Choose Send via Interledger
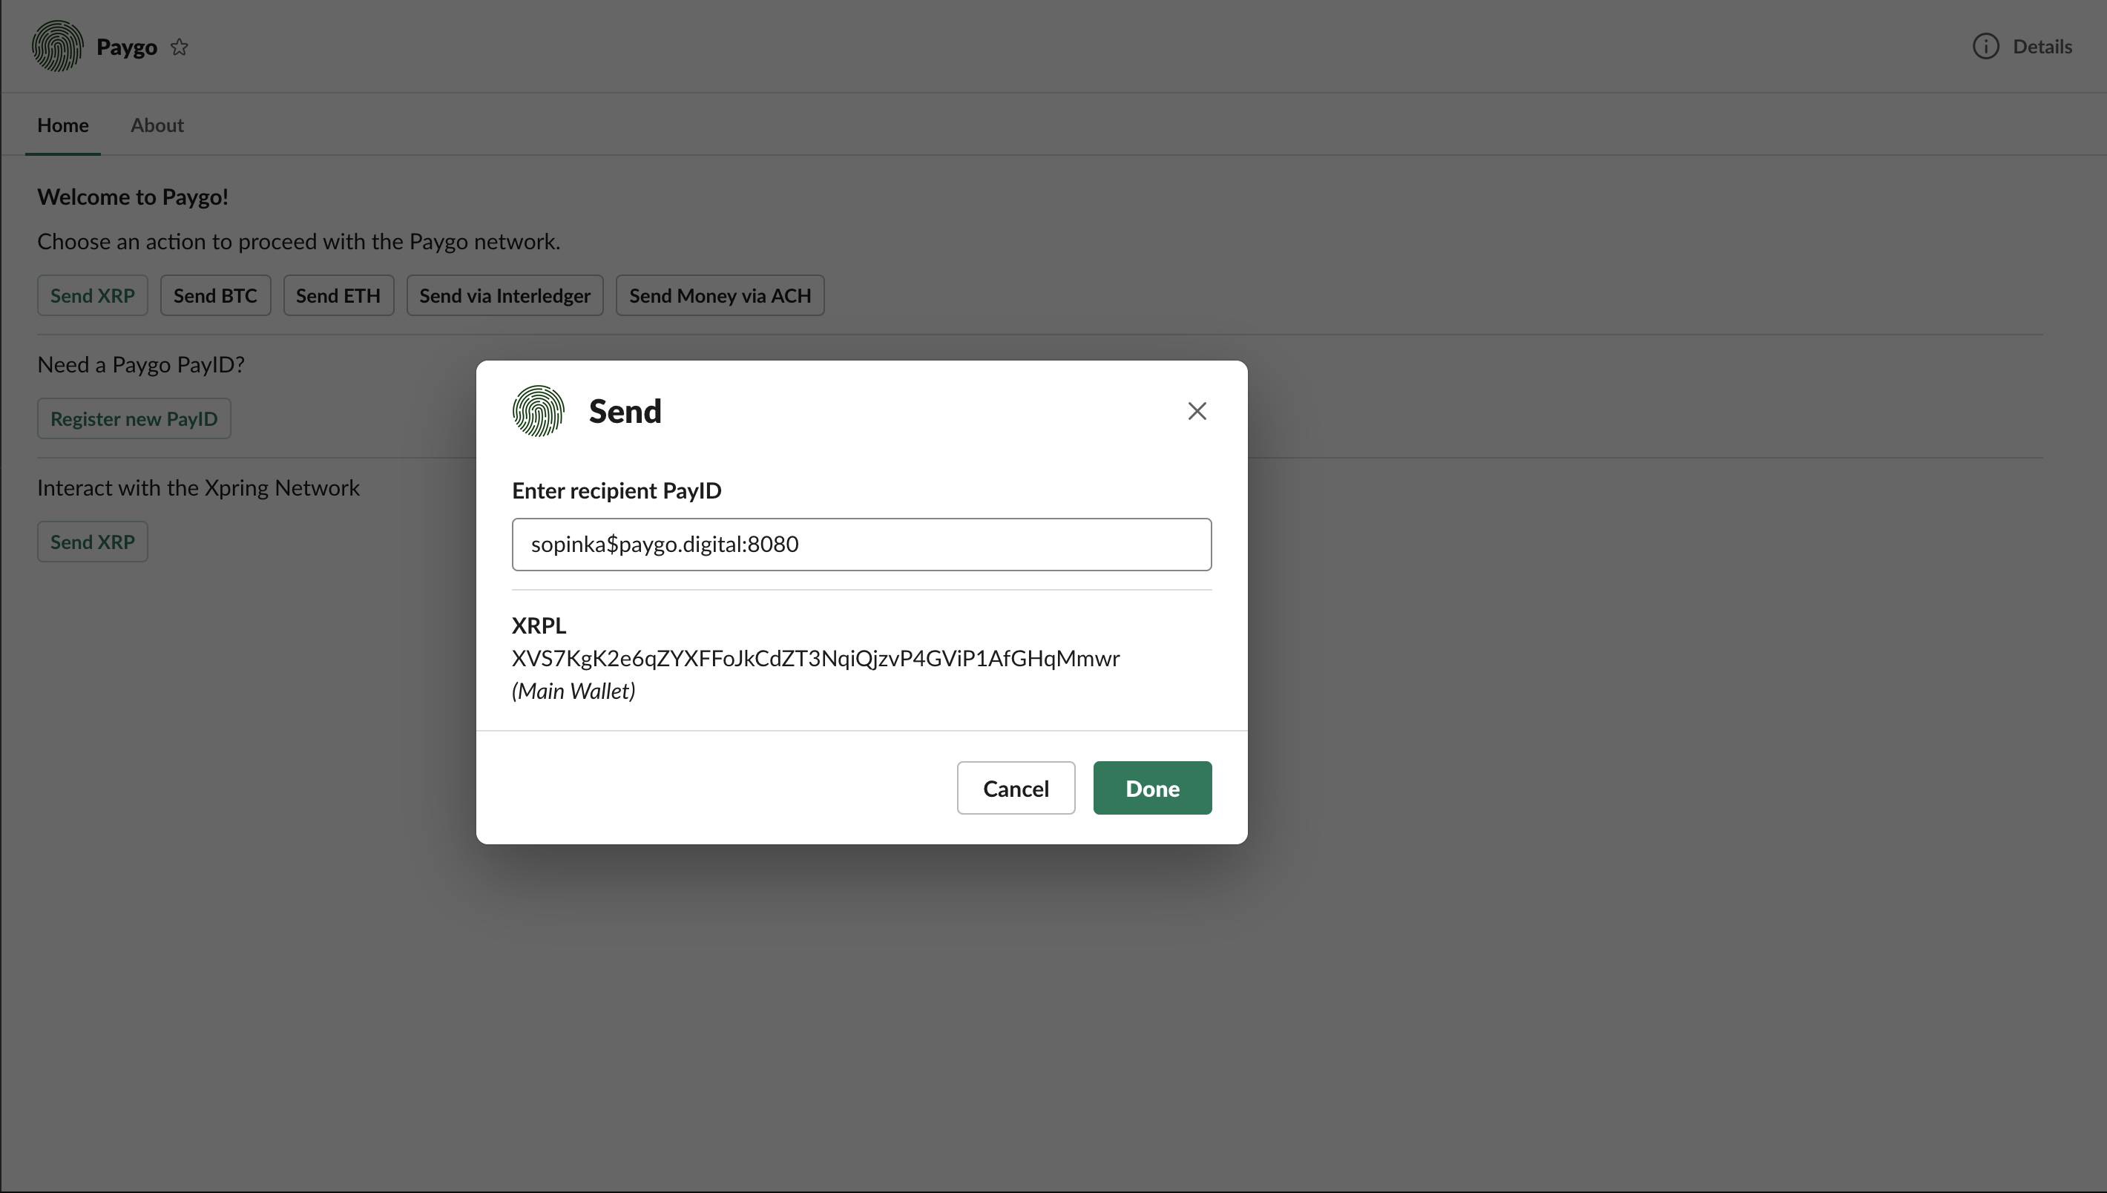This screenshot has width=2107, height=1193. [504, 296]
